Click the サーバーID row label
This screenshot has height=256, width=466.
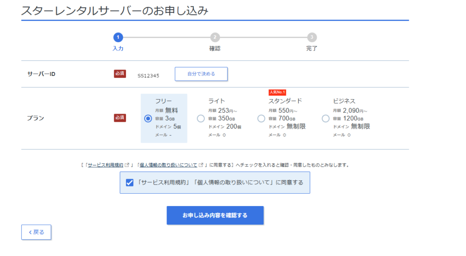41,74
